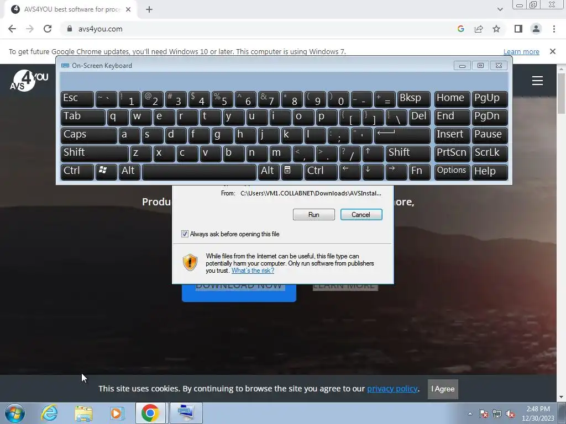Viewport: 566px width, 424px height.
Task: Click the share page icon
Action: point(479,29)
